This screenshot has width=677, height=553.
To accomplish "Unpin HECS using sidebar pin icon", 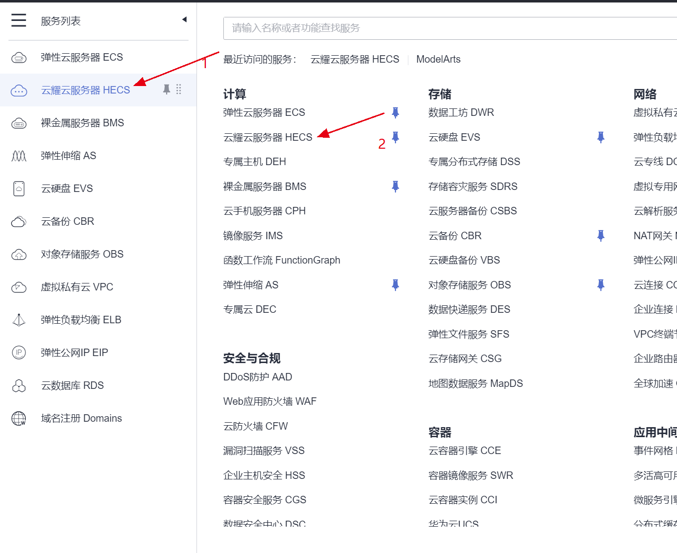I will pos(167,90).
